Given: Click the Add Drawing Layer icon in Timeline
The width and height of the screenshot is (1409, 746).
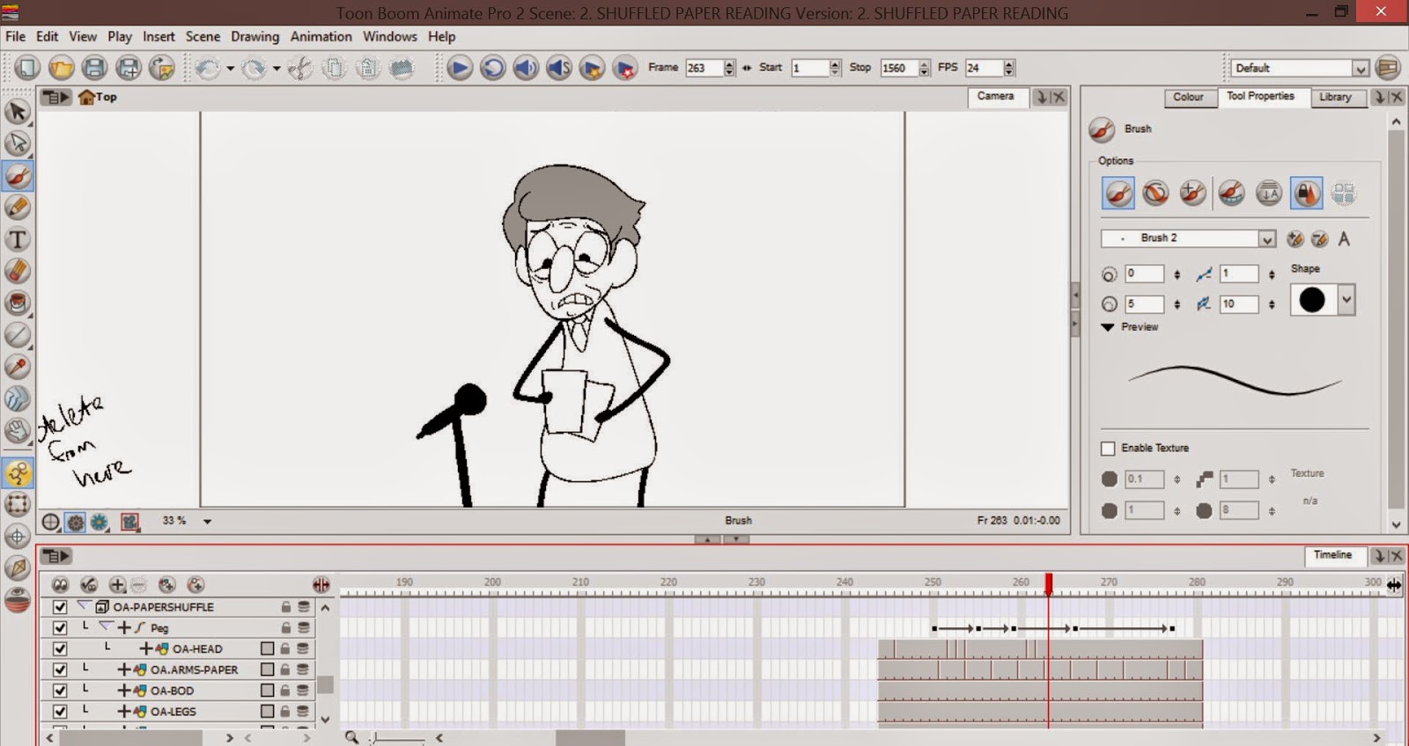Looking at the screenshot, I should [x=167, y=585].
